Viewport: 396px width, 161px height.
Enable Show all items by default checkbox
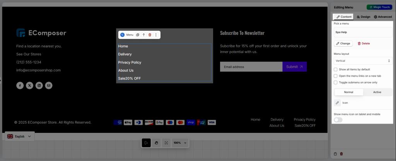(x=336, y=69)
